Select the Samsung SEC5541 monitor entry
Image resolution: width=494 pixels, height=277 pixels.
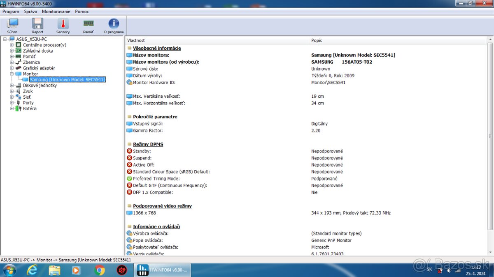pyautogui.click(x=67, y=79)
